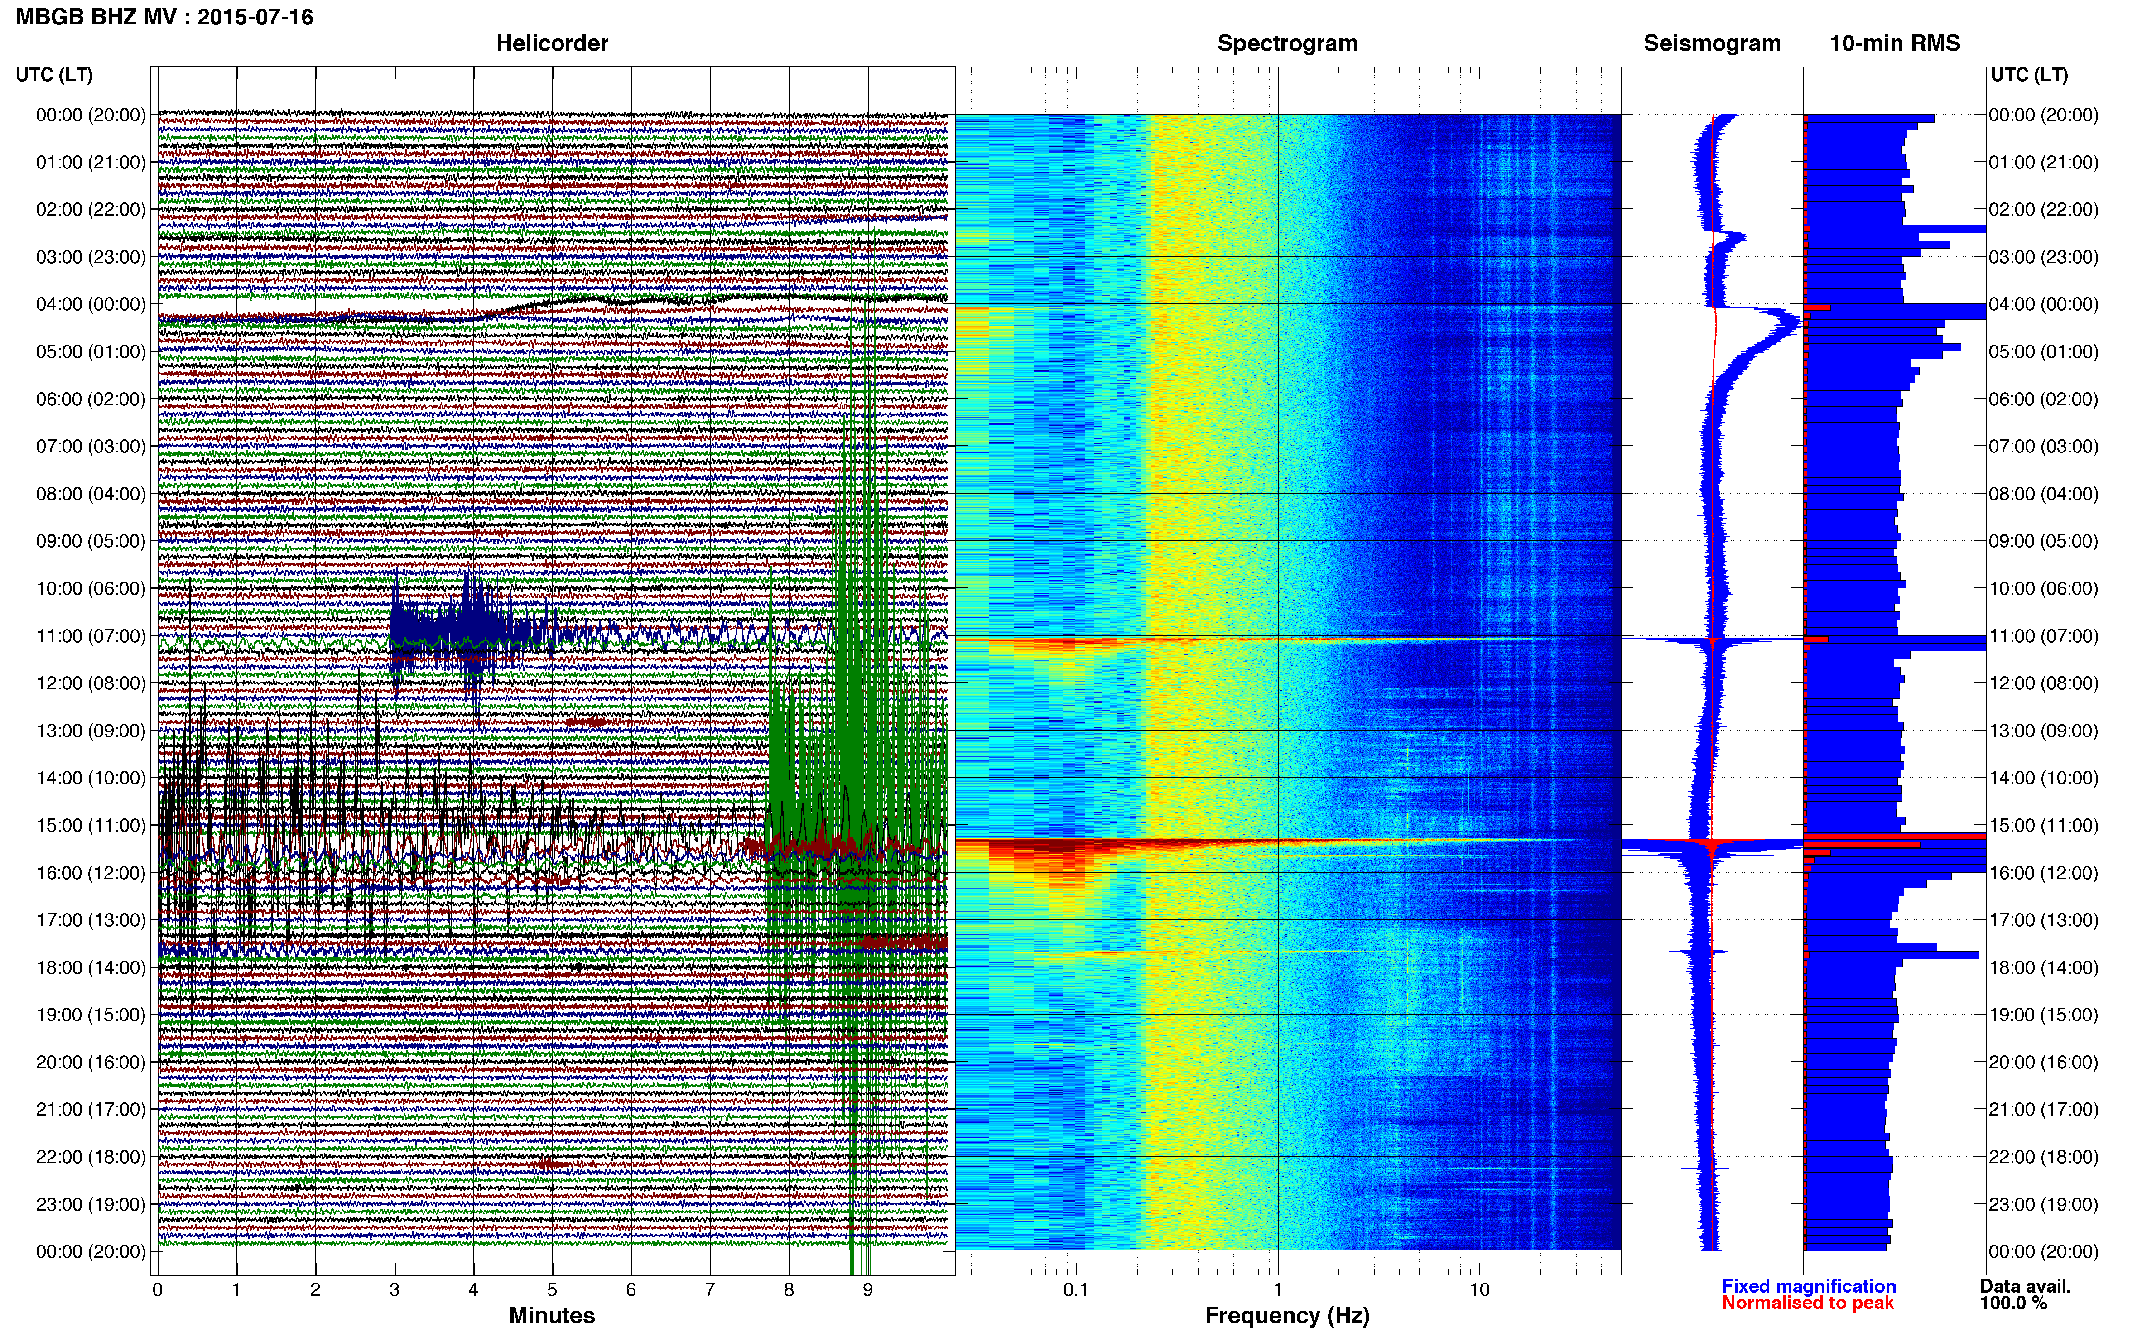Viewport: 2147px width, 1342px height.
Task: Click 16:00 (12:00) label right of RMS panel
Action: point(2043,872)
